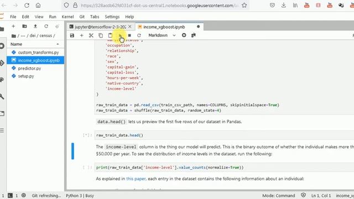Viewport: 354px width, 199px height.
Task: Insert a cell below with plus
Action: coord(81,35)
